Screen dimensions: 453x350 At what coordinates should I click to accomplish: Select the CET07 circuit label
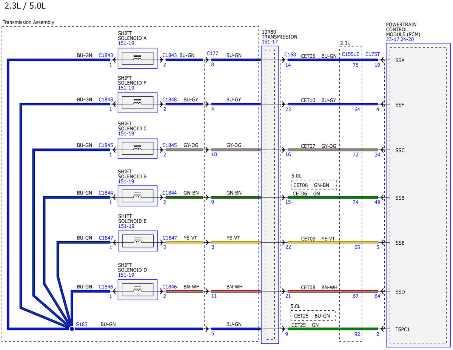pos(308,146)
